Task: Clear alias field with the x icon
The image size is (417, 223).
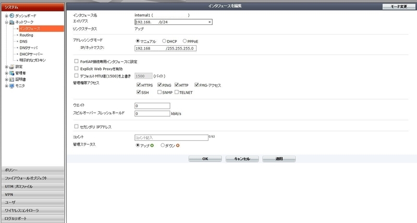Action: (x=210, y=22)
